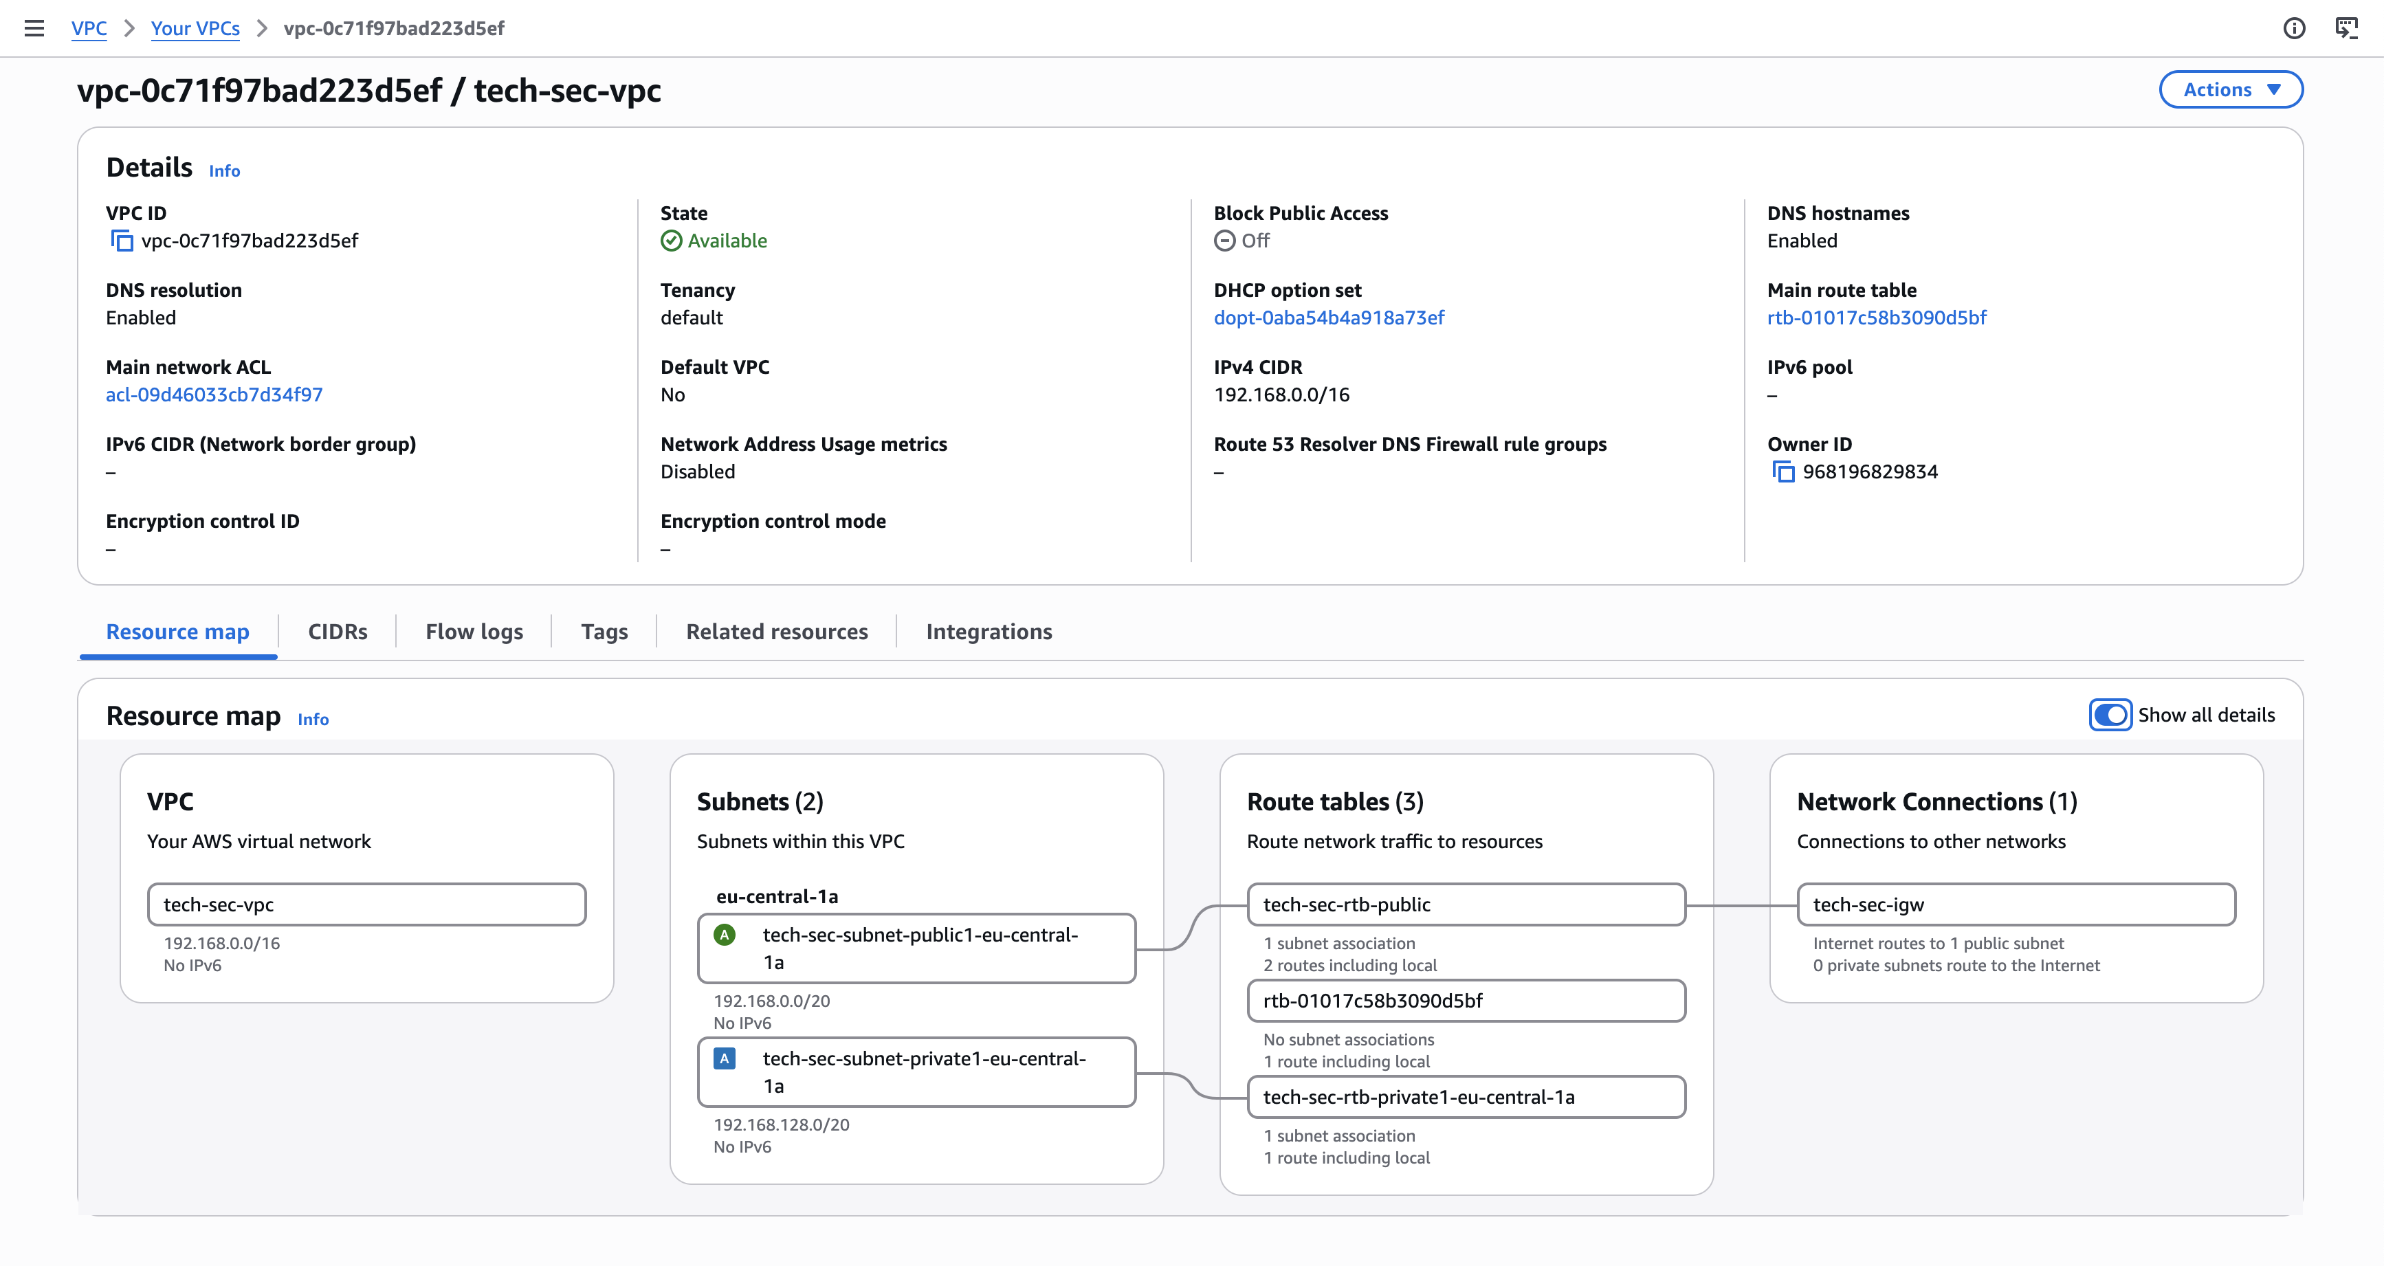Click the breadcrumb text vpc-0c71f97bad223d5ef
The height and width of the screenshot is (1266, 2384).
pos(393,27)
